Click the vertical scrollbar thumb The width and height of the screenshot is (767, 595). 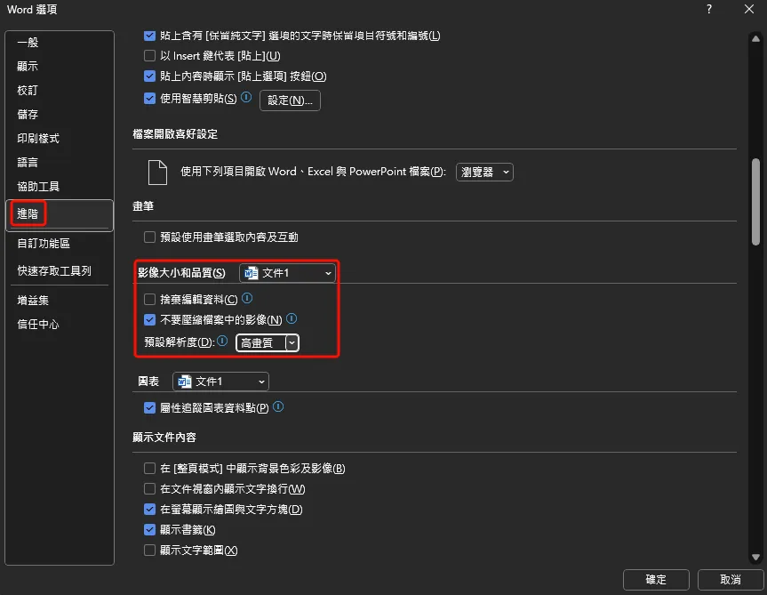[x=755, y=201]
